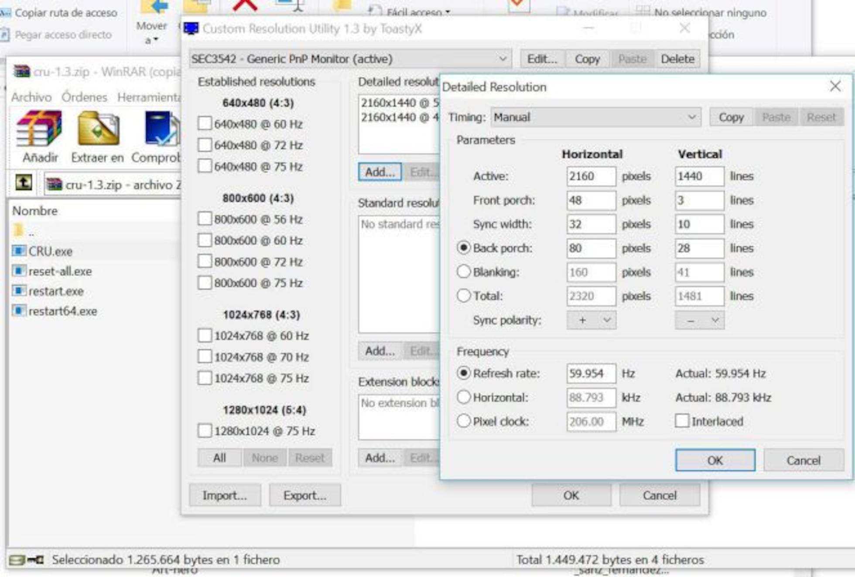Image resolution: width=855 pixels, height=577 pixels.
Task: Check the Interlaced option
Action: 682,421
